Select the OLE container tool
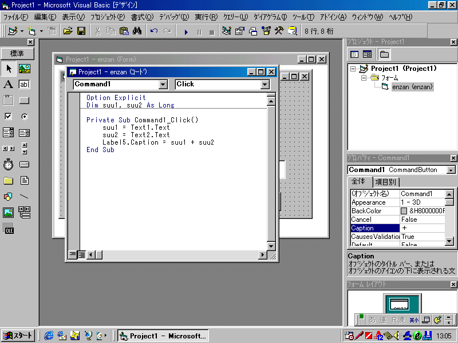The height and width of the screenshot is (343, 458). click(x=9, y=228)
